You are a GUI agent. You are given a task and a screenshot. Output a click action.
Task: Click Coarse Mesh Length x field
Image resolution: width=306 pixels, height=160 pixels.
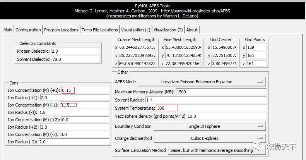tap(137, 47)
